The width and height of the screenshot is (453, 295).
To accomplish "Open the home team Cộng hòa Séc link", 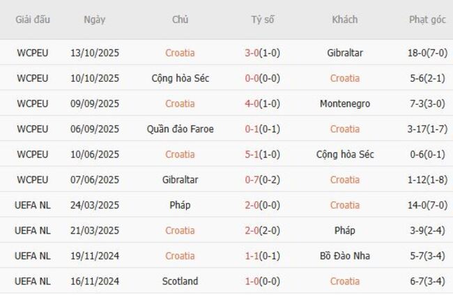I will (180, 78).
